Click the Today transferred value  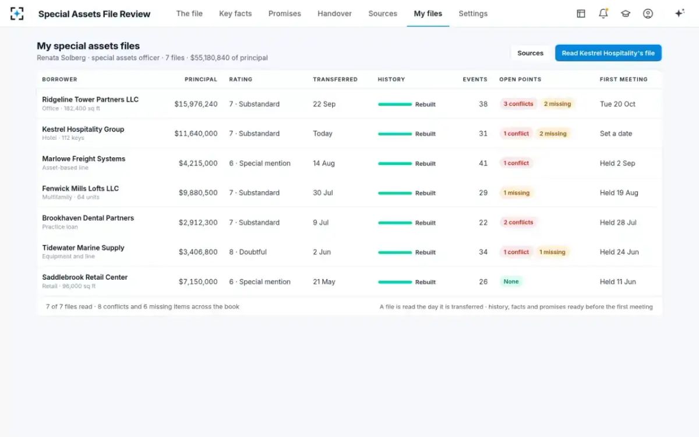(x=323, y=133)
